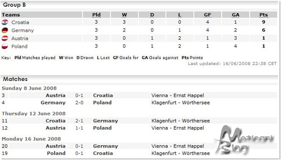Viewport: 281px width, 160px height.
Task: Click the Pld column header
Action: (96, 15)
